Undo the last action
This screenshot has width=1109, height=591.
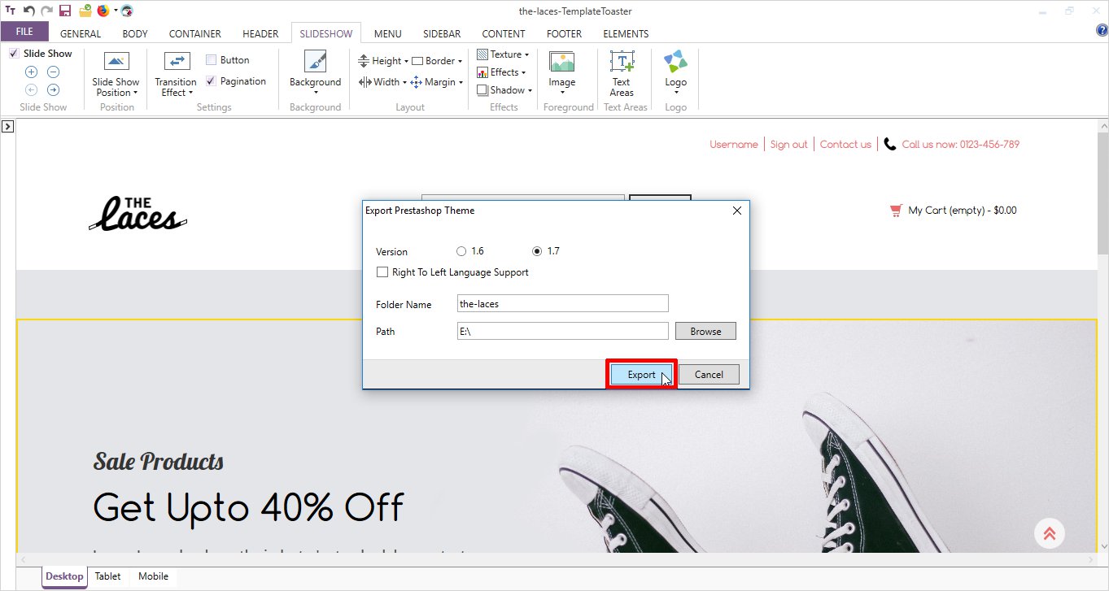(29, 11)
